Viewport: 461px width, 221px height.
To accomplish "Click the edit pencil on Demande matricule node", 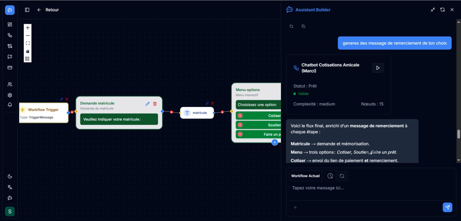I will pos(147,103).
